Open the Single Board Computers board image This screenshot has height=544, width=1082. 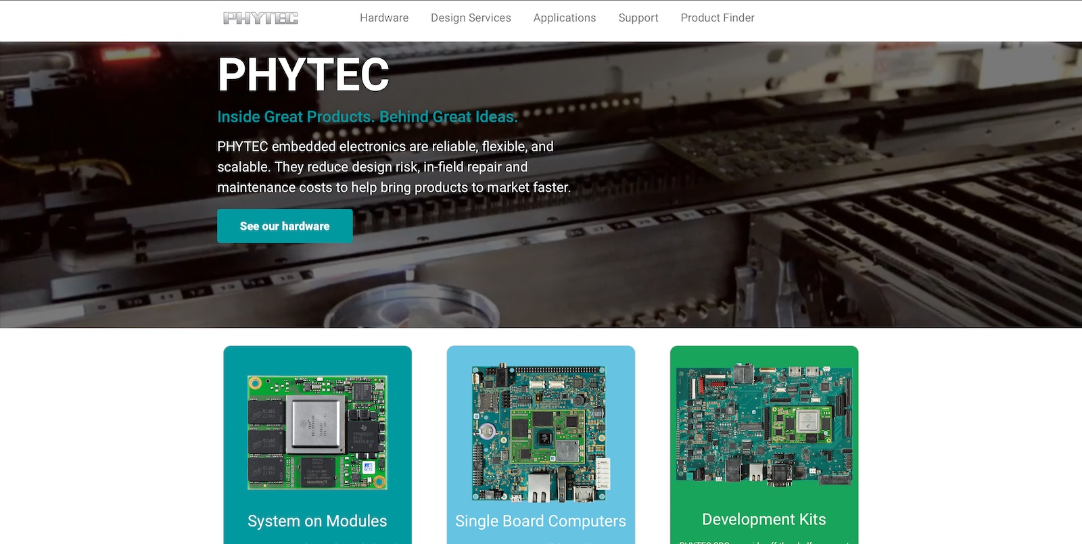pos(540,432)
